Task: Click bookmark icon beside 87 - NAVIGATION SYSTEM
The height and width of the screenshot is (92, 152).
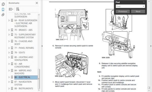Action: [12, 82]
